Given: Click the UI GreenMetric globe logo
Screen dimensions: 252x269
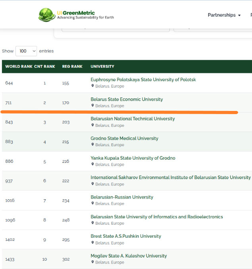Looking at the screenshot, I should [47, 15].
